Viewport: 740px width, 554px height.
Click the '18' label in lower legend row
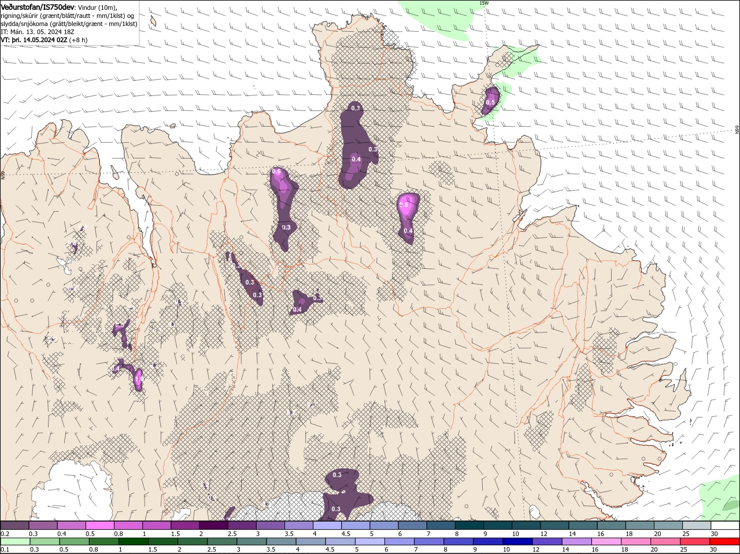coord(625,549)
